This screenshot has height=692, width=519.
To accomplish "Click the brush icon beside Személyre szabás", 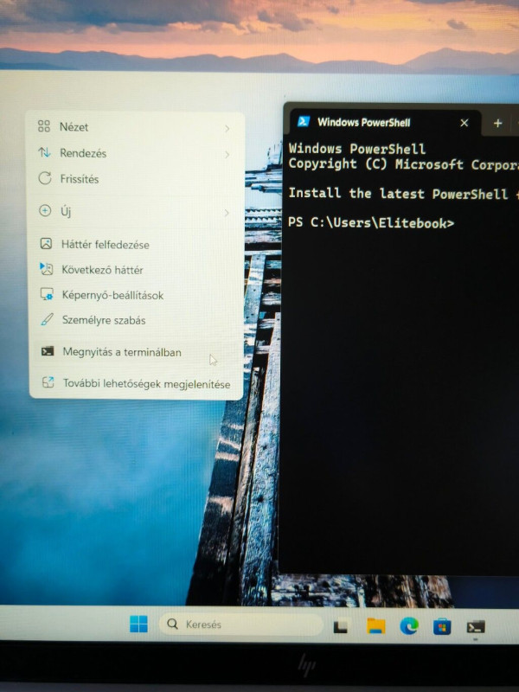I will coord(47,319).
